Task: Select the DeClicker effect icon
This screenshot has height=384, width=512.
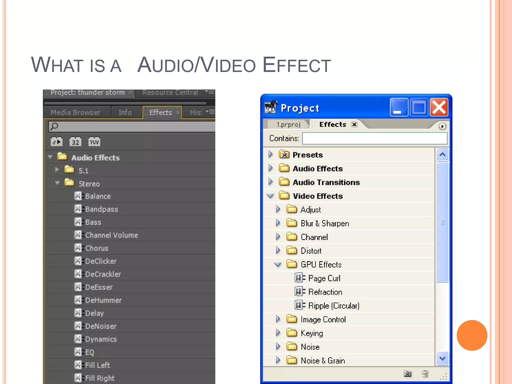Action: tap(78, 261)
